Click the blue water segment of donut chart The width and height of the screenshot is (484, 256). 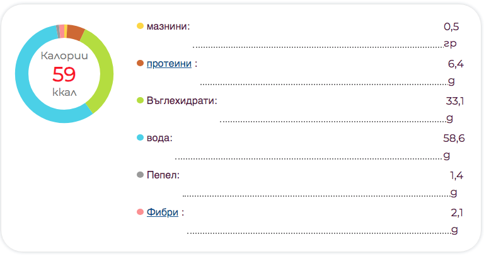26,88
